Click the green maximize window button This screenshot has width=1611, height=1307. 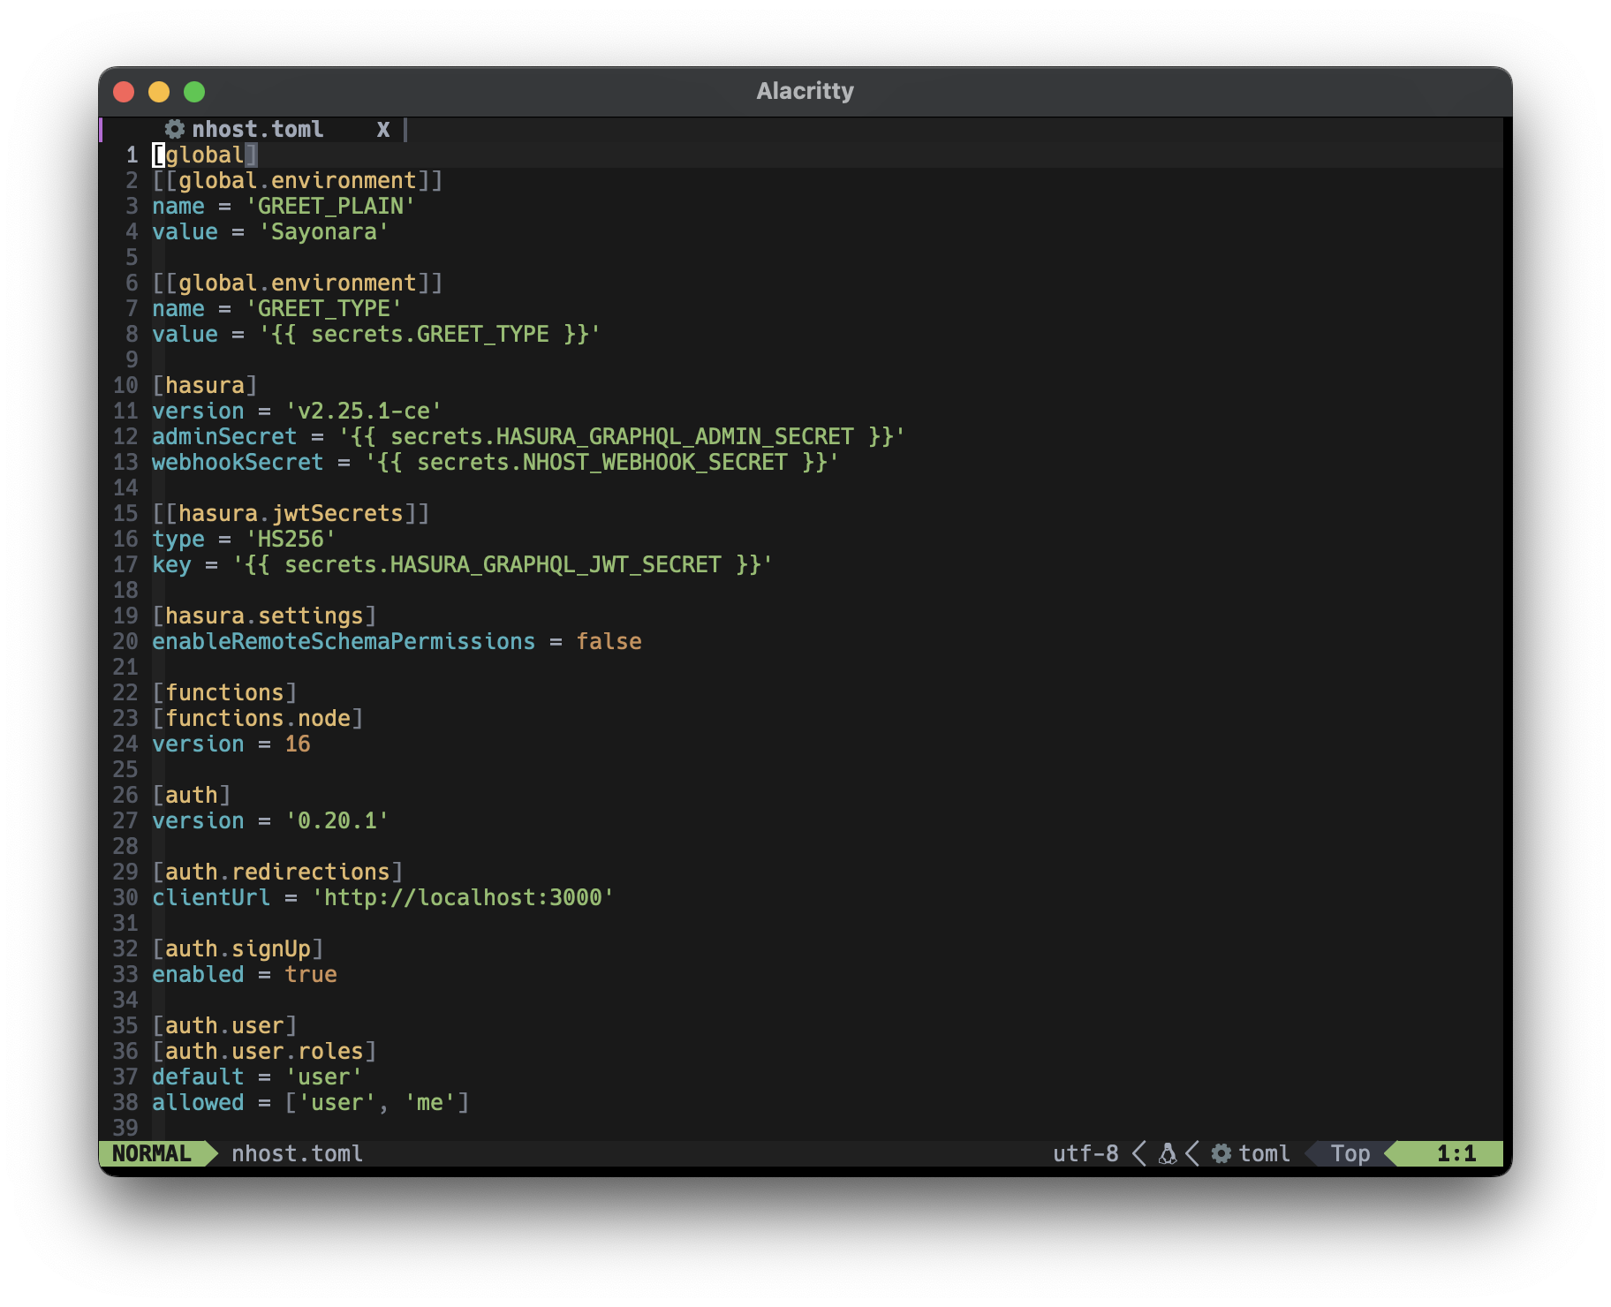click(194, 92)
